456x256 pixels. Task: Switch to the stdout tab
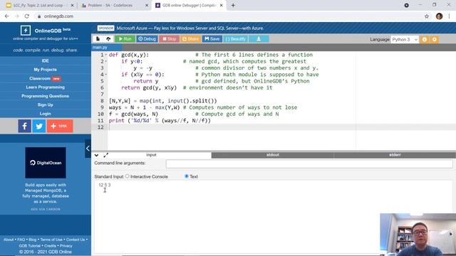[x=272, y=155]
